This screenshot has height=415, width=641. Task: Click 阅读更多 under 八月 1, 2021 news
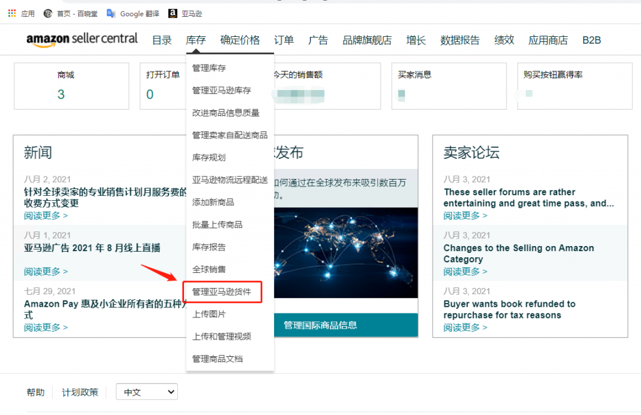click(x=46, y=272)
